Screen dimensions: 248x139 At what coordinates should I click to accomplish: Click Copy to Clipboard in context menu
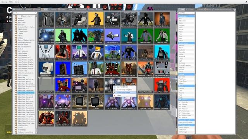(125, 87)
